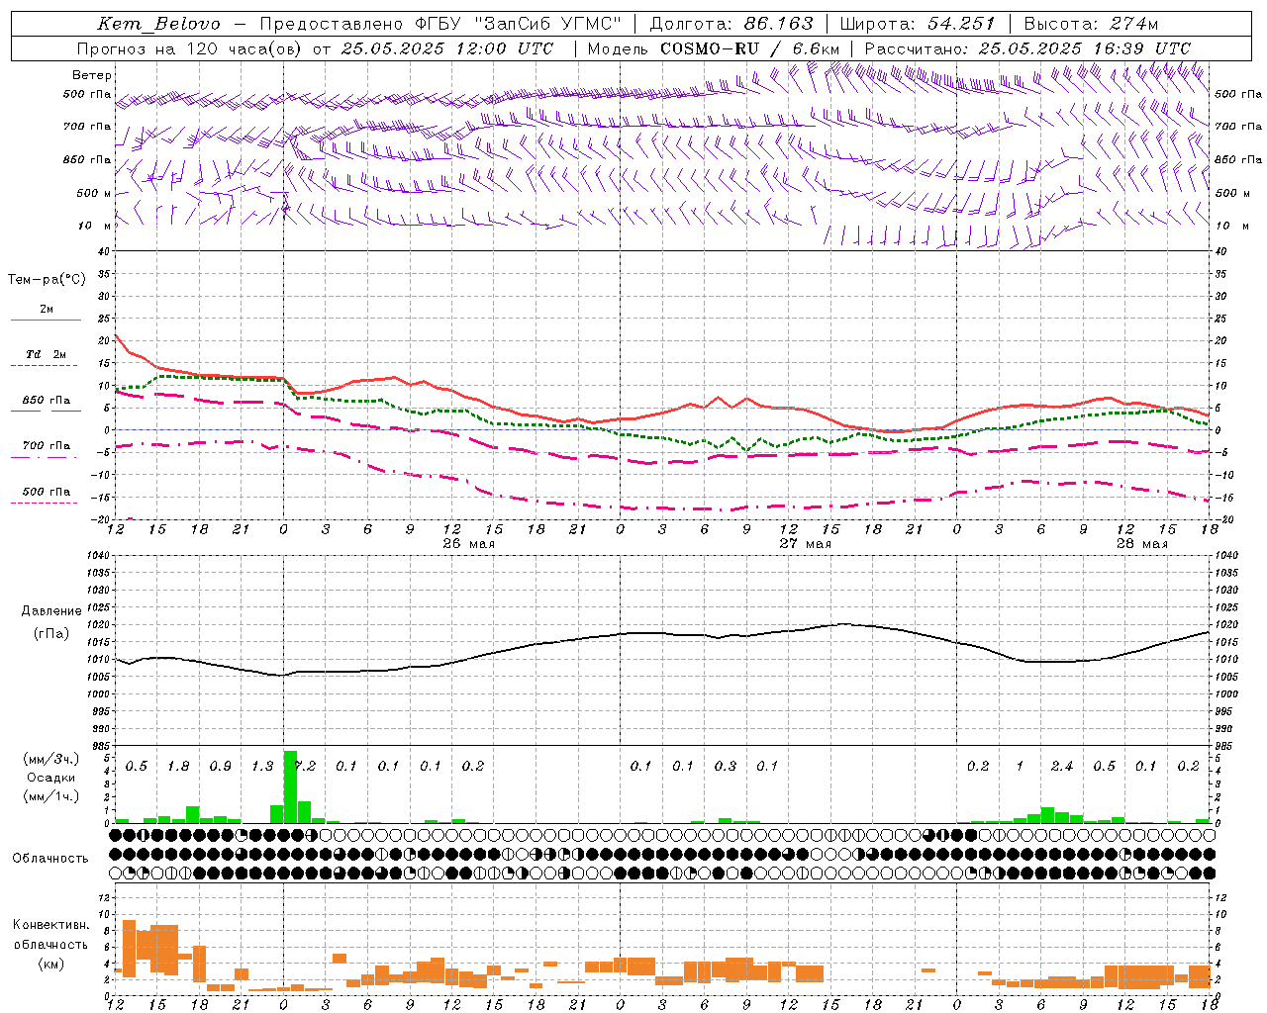Select the 'Модель COSMO-RU / 6.6км' label
1267x1013 pixels.
click(714, 48)
